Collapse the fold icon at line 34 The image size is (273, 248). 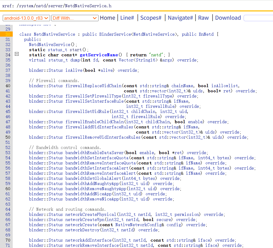click(17, 54)
